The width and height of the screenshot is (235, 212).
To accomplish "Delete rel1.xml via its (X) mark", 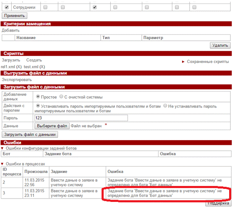I will (x=19, y=67).
